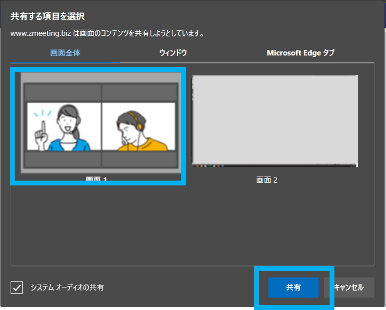Image resolution: width=386 pixels, height=310 pixels.
Task: Click the empty area below the screen thumbnails
Action: click(192, 226)
